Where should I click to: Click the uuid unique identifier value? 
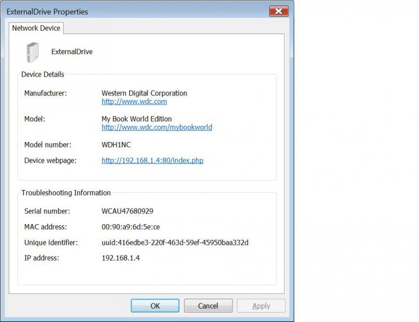[x=175, y=243]
